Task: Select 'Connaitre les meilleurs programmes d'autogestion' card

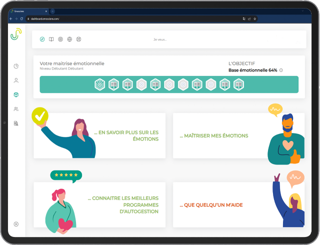Action: (x=99, y=204)
